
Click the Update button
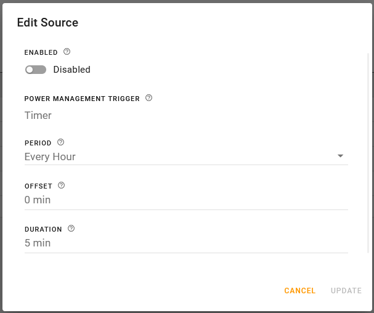pos(346,291)
